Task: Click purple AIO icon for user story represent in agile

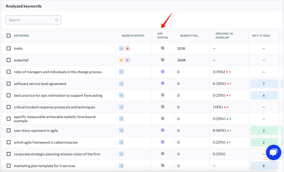Action: pyautogui.click(x=162, y=130)
